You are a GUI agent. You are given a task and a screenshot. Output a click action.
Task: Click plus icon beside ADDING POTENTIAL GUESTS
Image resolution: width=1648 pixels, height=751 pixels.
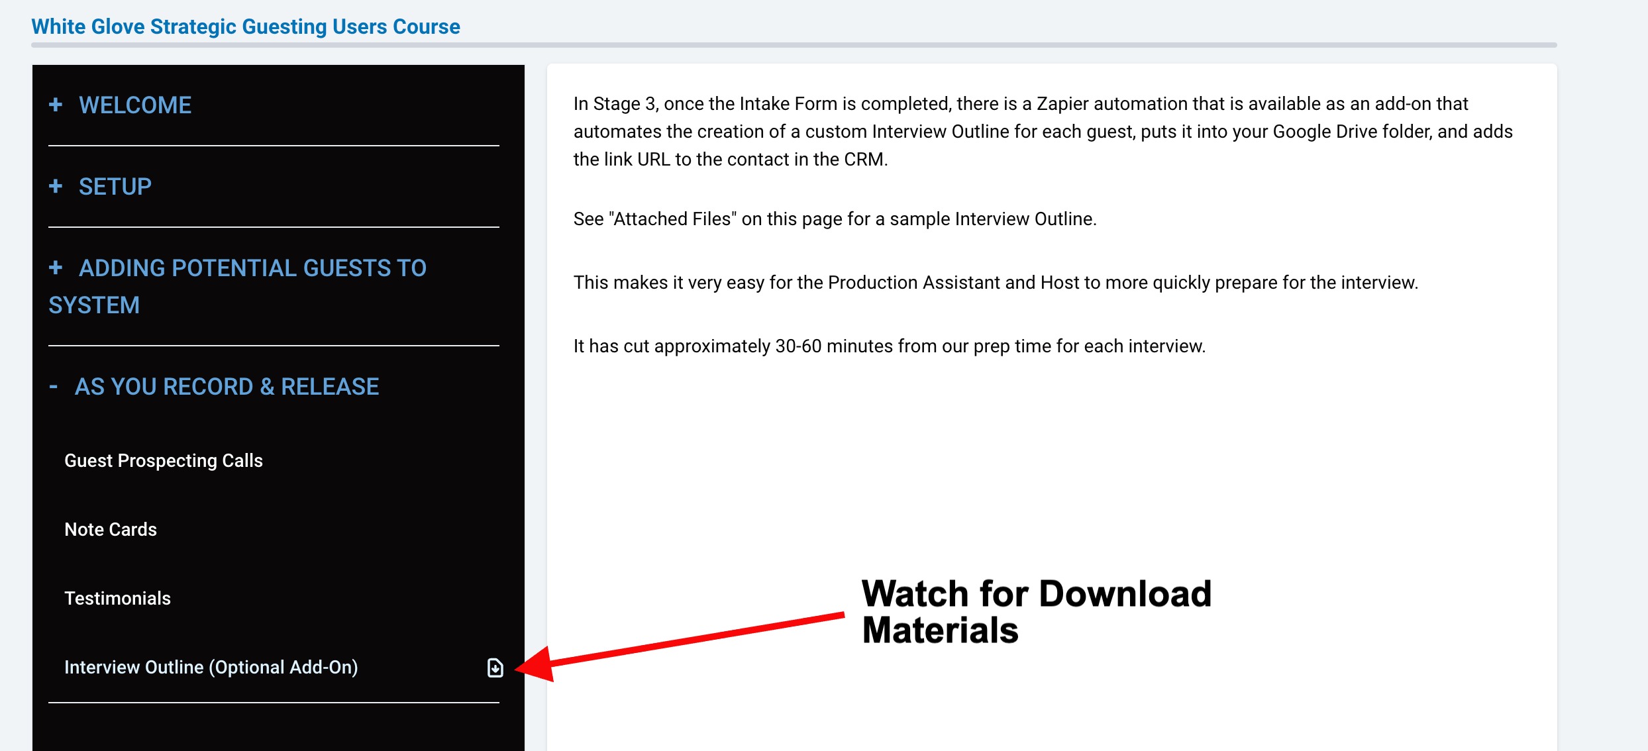pyautogui.click(x=56, y=268)
